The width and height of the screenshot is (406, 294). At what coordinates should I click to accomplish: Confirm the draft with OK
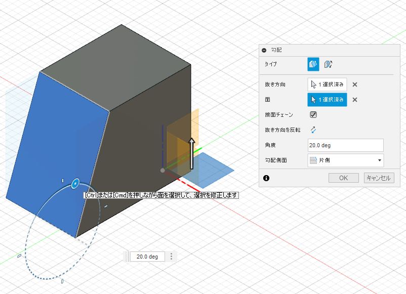[343, 178]
